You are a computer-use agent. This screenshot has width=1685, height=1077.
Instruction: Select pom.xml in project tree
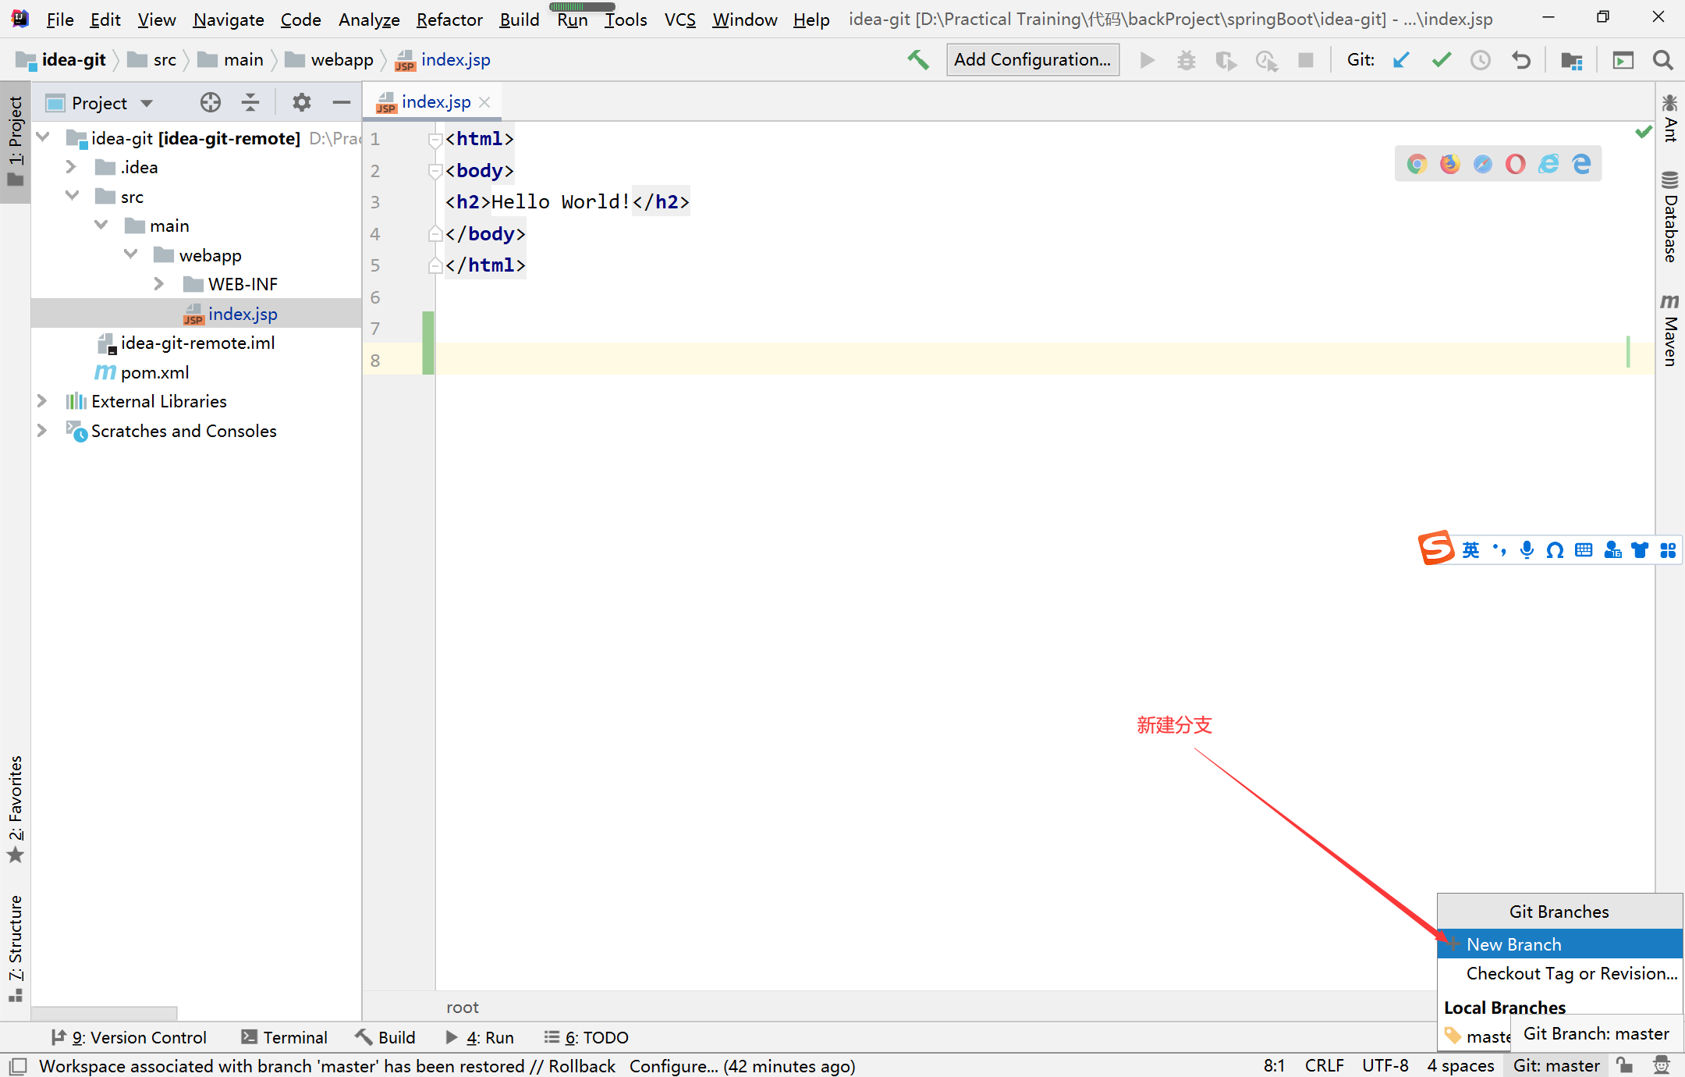click(154, 372)
